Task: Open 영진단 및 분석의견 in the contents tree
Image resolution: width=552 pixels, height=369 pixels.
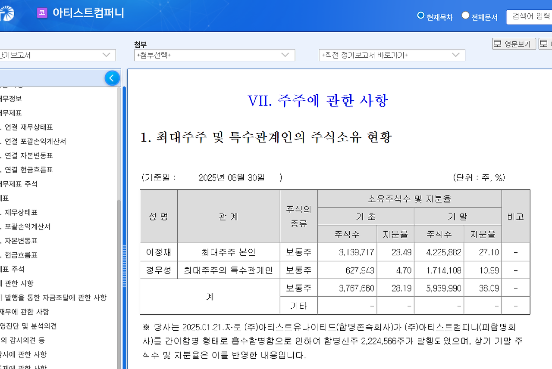Action: 28,326
